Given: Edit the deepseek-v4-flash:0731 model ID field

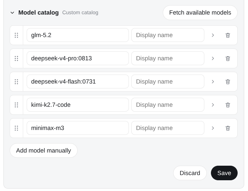Looking at the screenshot, I should (78, 82).
